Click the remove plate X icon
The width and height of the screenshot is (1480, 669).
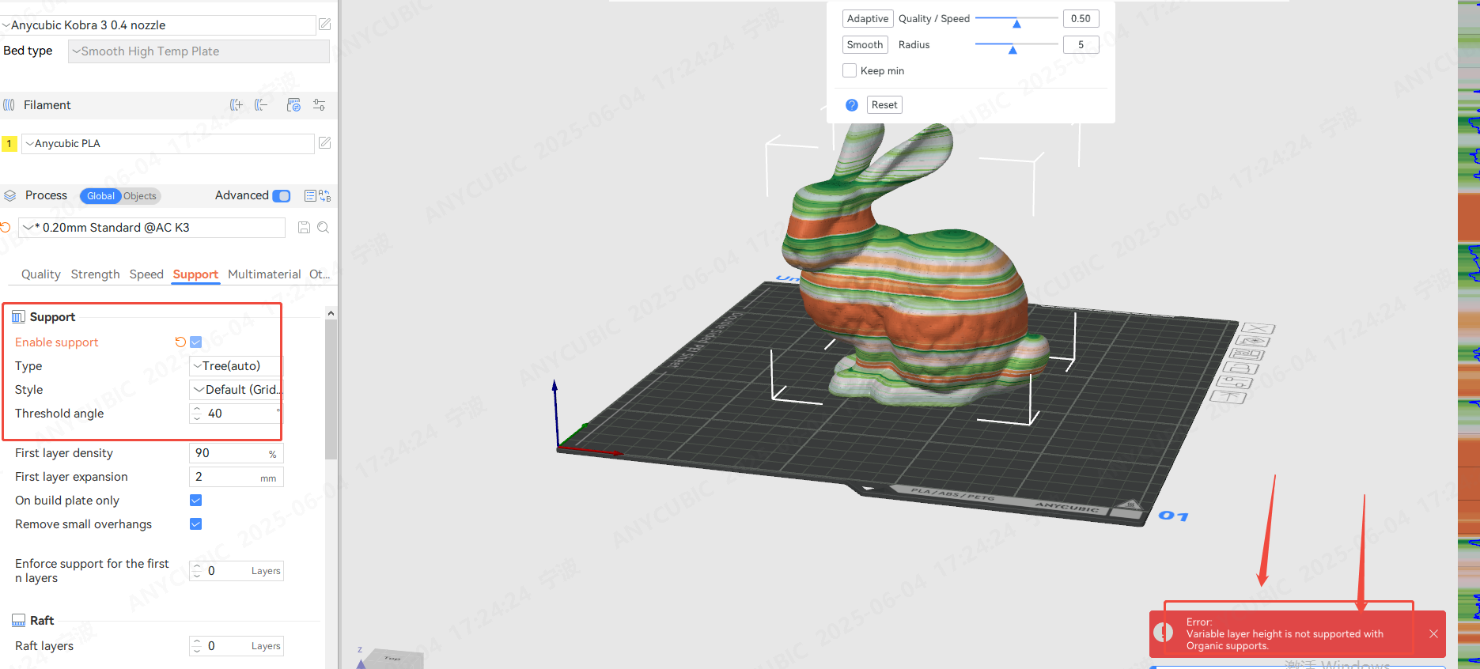pos(1259,328)
